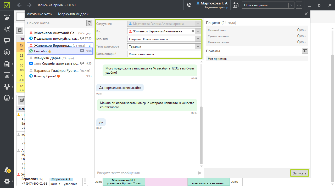
Task: Expand the Кто dropdown
Action: tap(198, 31)
